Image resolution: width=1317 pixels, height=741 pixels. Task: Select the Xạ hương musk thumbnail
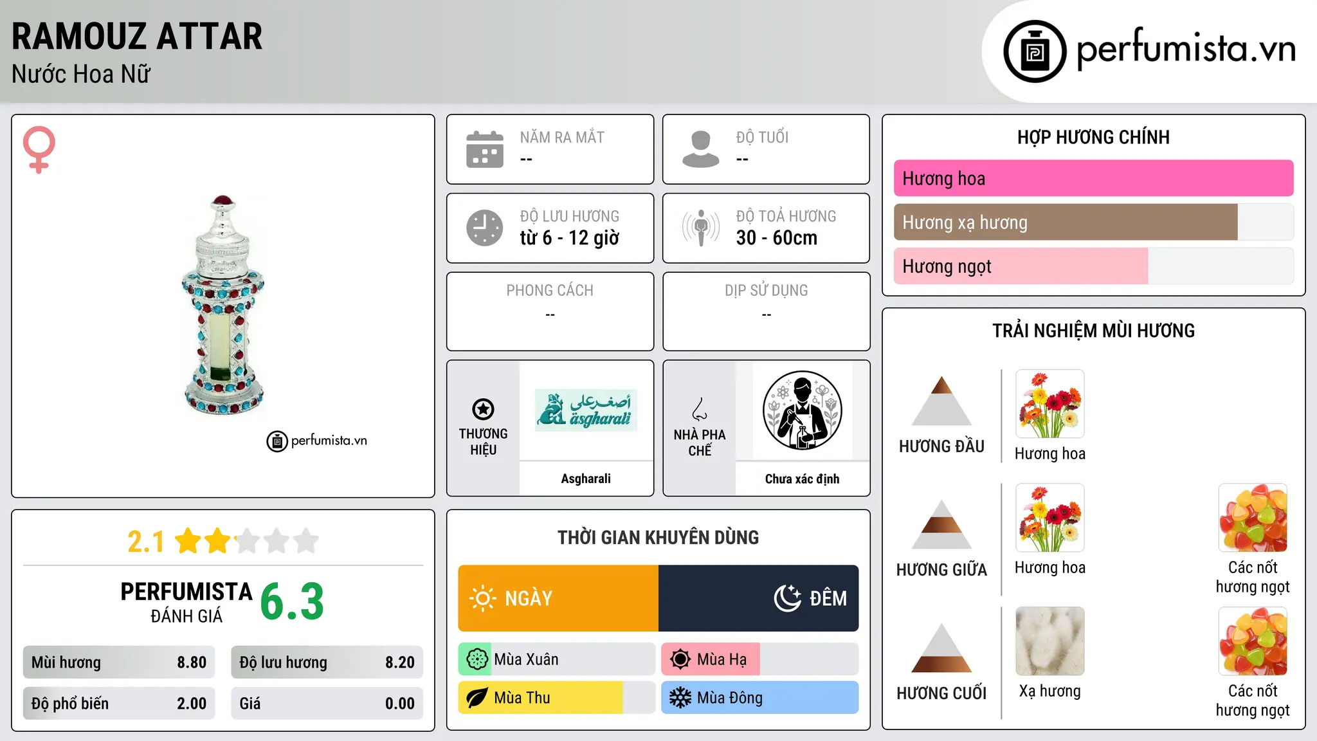(x=1049, y=641)
